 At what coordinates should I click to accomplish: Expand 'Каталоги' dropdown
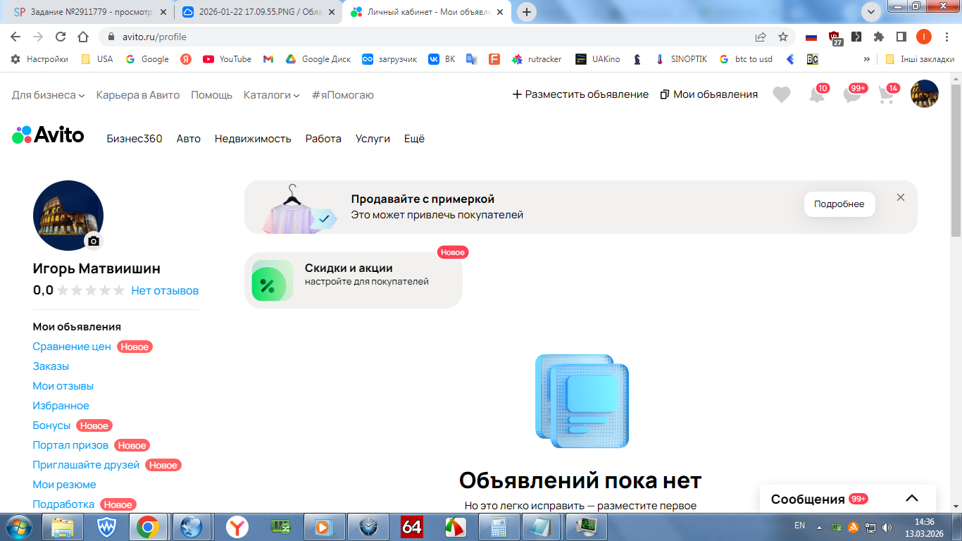tap(271, 94)
